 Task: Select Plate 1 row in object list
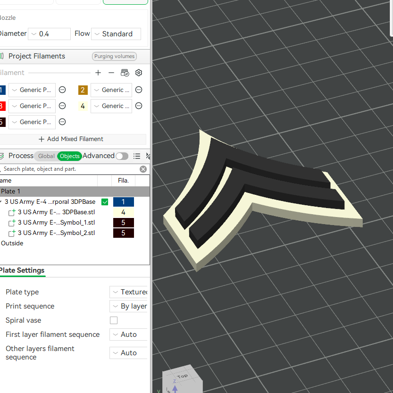75,191
